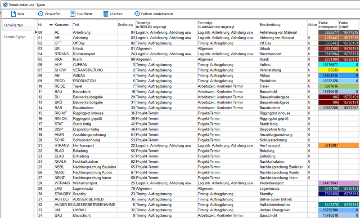Pick background color 5855577 for Anlieferung
Screen dimensions: 360x218
click(x=328, y=32)
